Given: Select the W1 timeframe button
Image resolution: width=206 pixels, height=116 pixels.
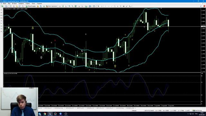Looking at the screenshot, I should point(1,29).
